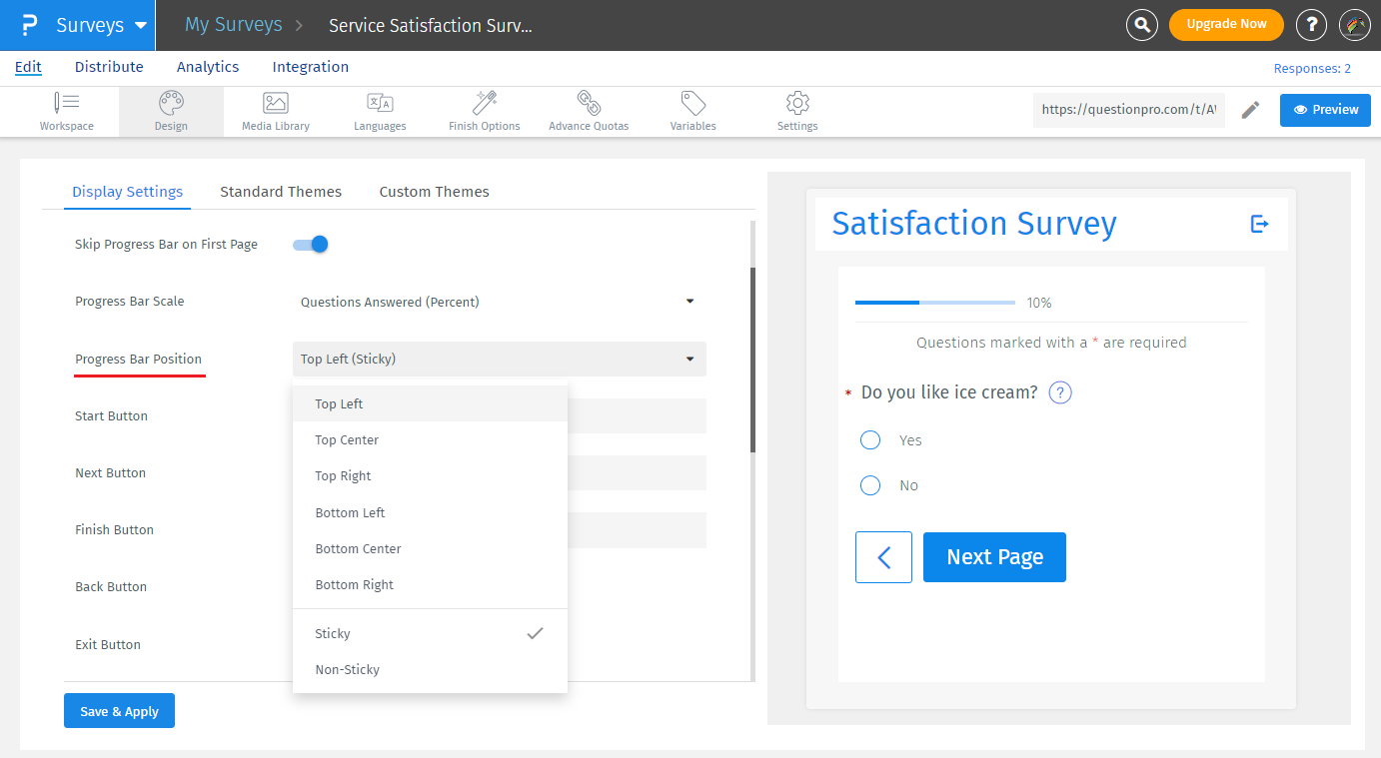Viewport: 1381px width, 758px height.
Task: Select the Finish Options wand icon
Action: coord(485,103)
